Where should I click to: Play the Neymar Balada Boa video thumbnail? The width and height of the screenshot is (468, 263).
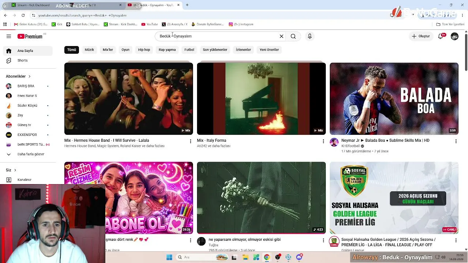394,99
